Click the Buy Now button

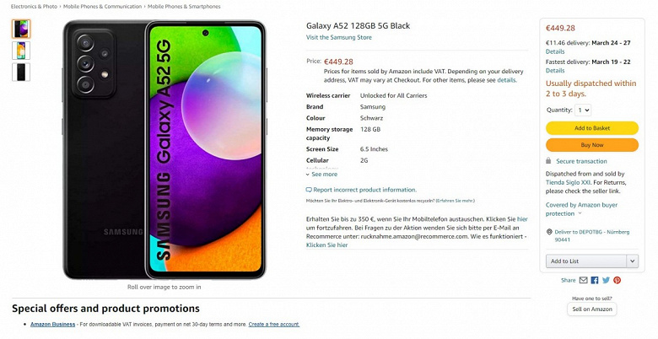click(591, 145)
